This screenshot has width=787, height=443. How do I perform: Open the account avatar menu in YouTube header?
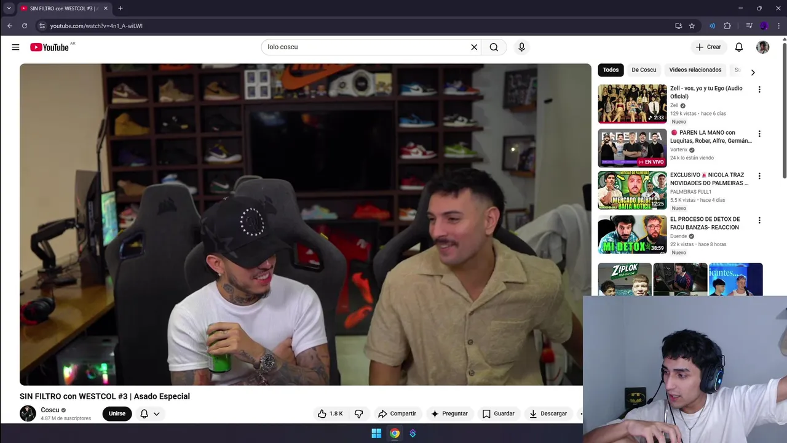point(762,47)
